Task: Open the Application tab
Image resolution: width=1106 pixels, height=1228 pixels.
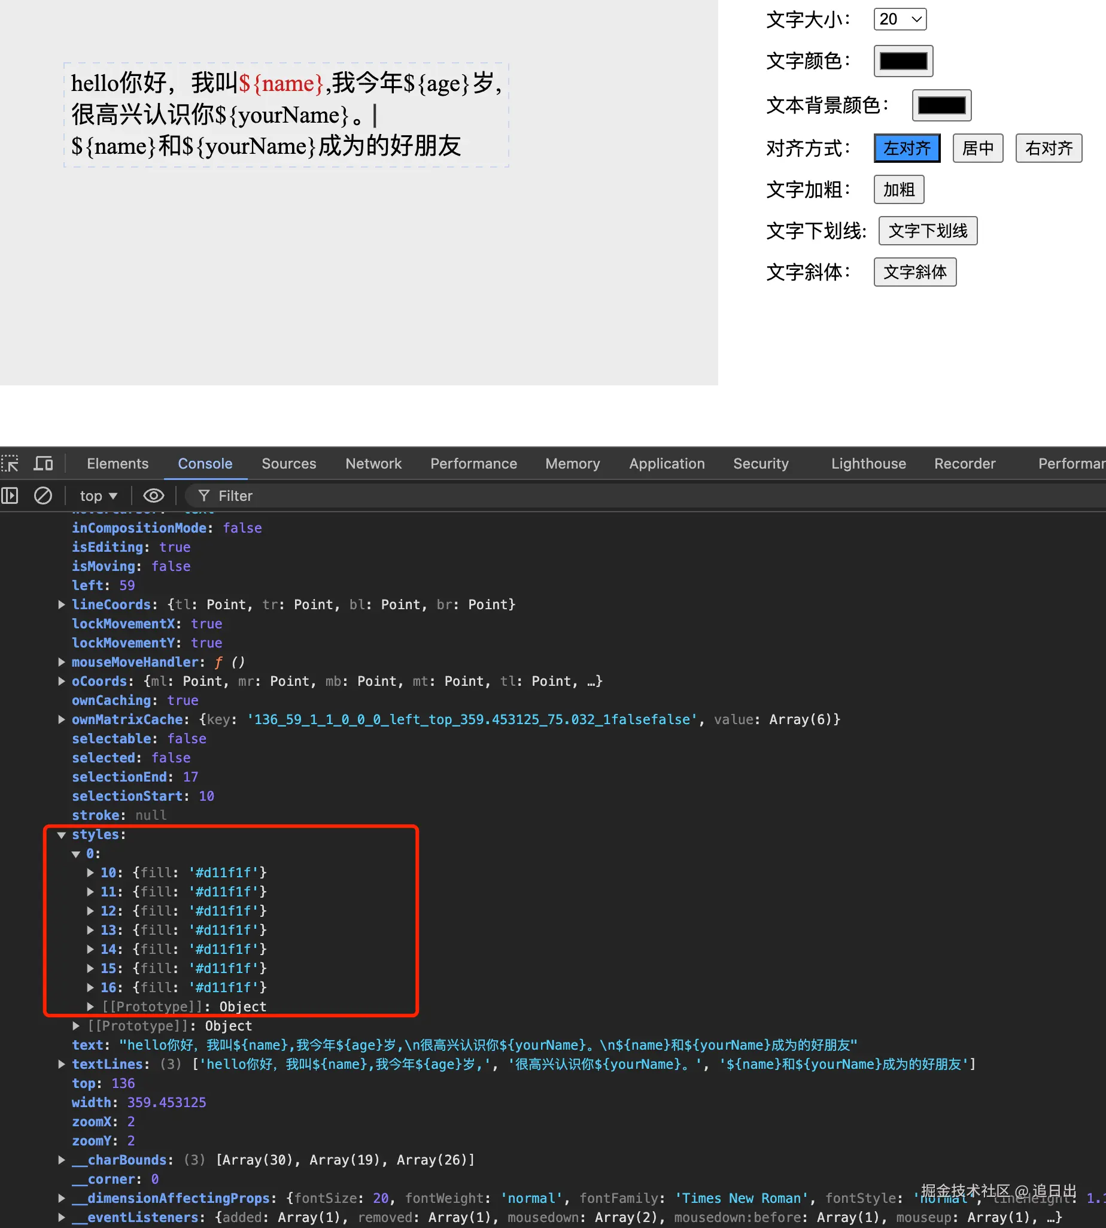Action: 667,464
